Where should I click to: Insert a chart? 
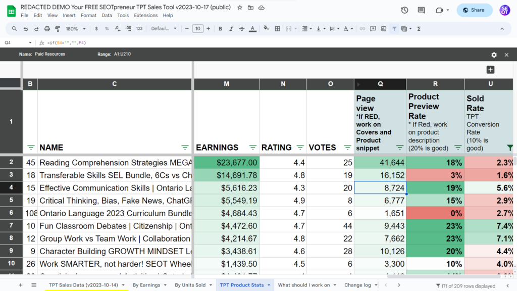(385, 29)
